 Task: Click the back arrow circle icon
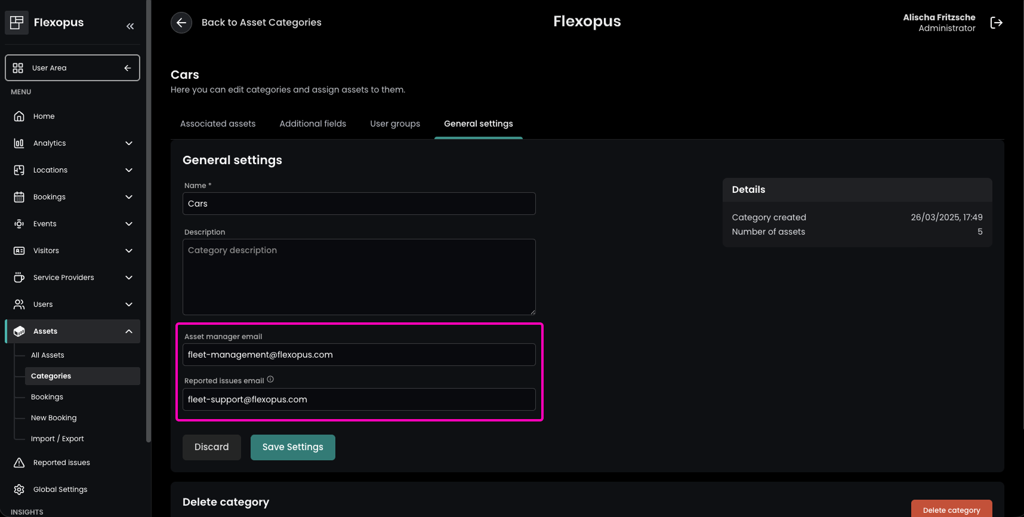tap(181, 23)
